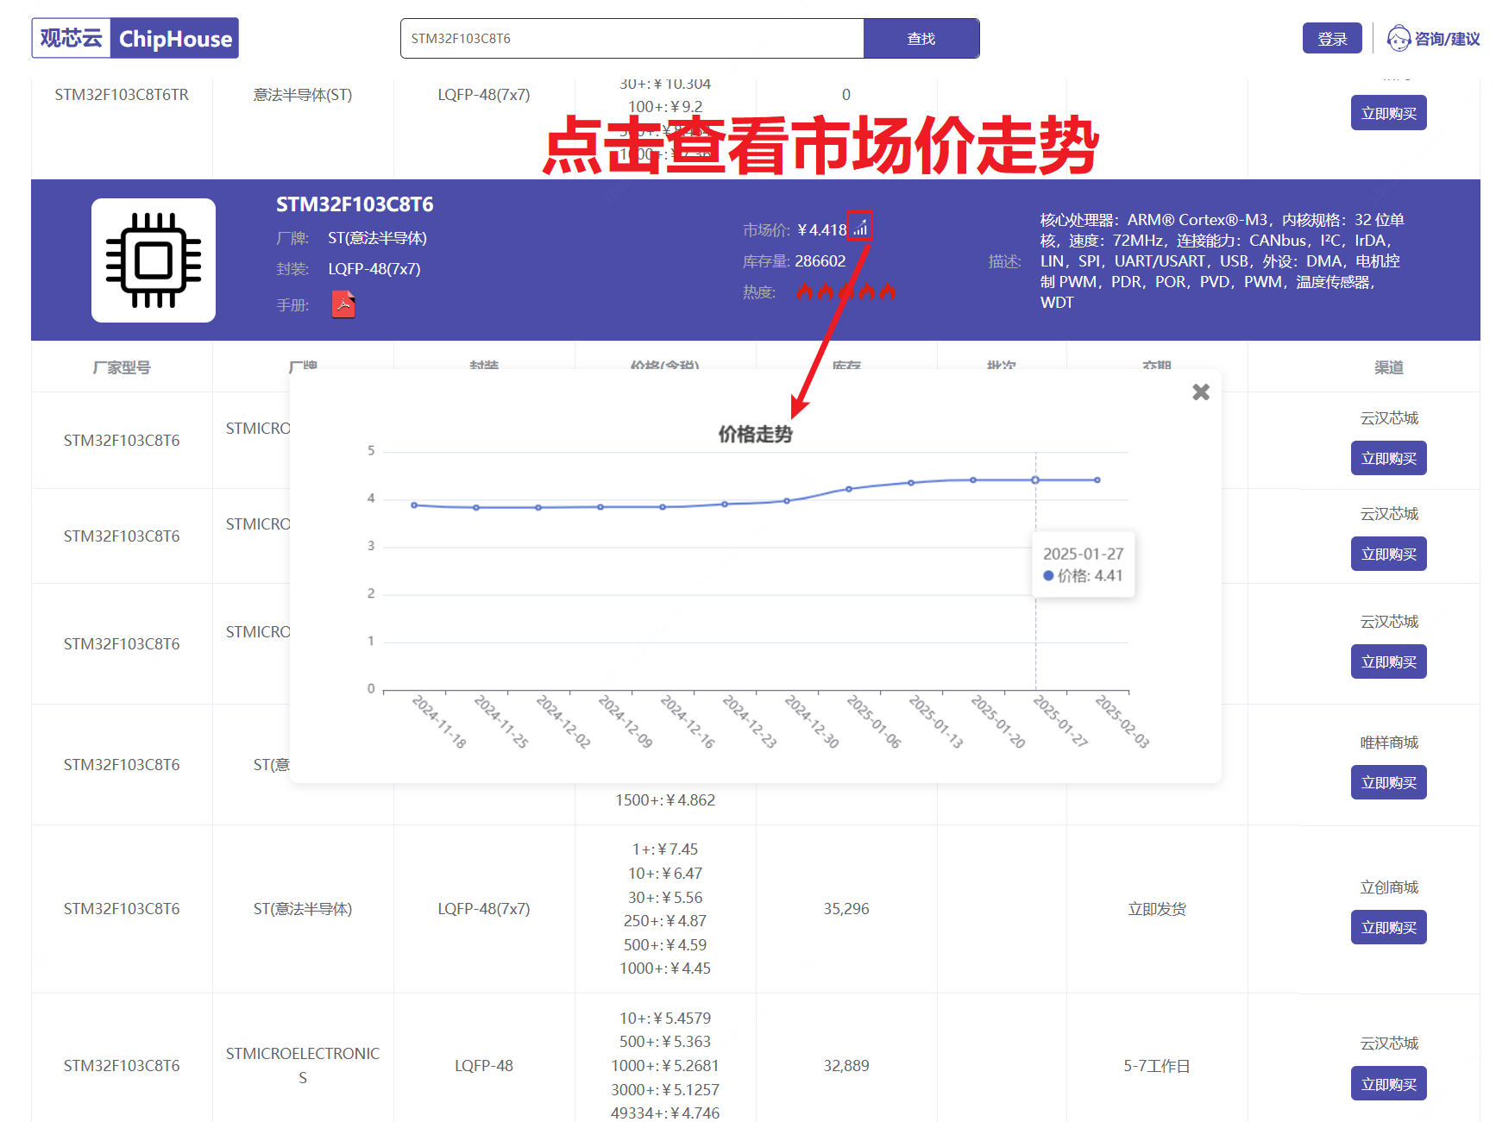Viewport: 1496px width, 1122px height.
Task: Click the heat flame rating icons
Action: click(x=845, y=291)
